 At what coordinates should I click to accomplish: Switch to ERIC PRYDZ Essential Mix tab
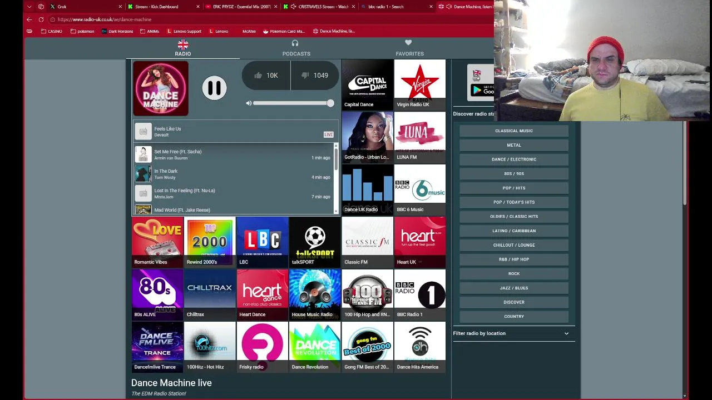241,7
